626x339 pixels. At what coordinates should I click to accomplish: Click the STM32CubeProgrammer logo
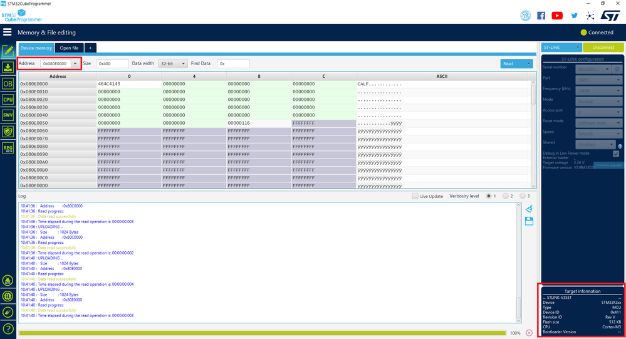pos(21,16)
